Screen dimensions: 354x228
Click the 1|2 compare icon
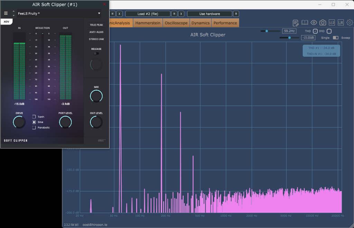coord(332,22)
